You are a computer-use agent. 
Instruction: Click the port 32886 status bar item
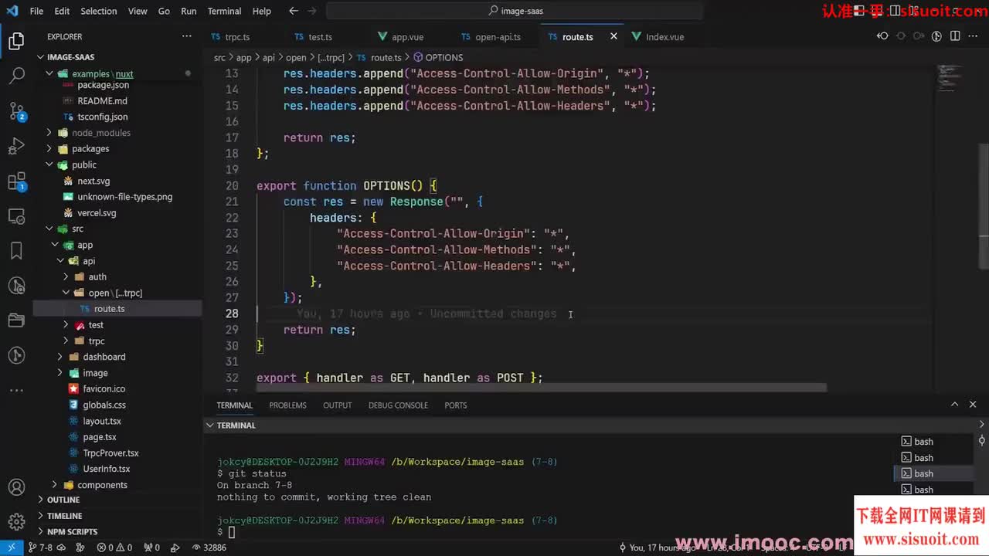coord(208,548)
